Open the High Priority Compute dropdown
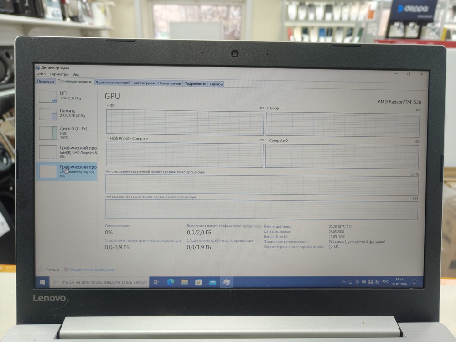Image resolution: width=456 pixels, height=342 pixels. (x=108, y=138)
